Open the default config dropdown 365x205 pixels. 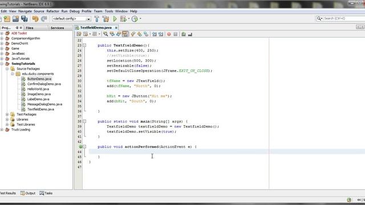(88, 19)
